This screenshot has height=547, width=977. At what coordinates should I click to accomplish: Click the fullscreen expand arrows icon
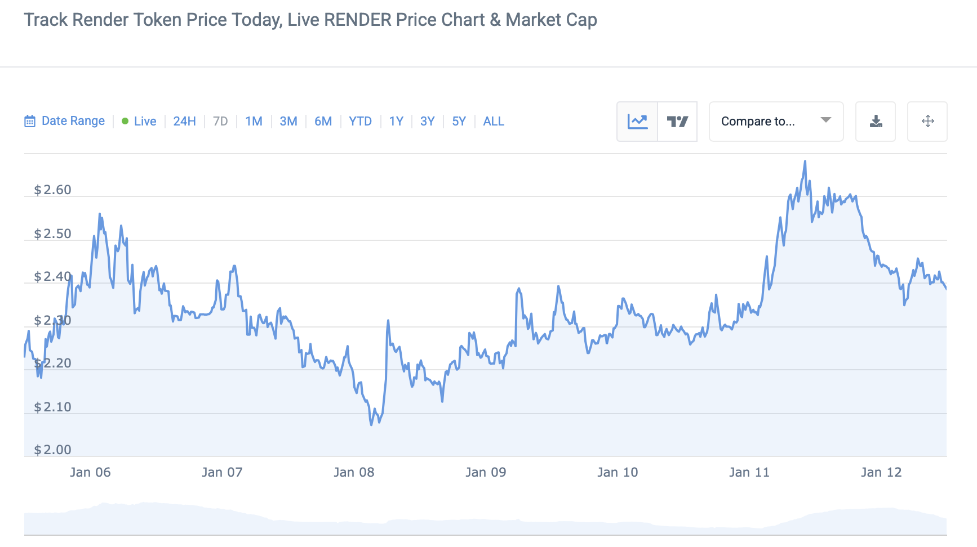pyautogui.click(x=927, y=122)
